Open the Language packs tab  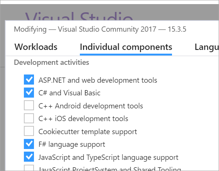coord(207,47)
